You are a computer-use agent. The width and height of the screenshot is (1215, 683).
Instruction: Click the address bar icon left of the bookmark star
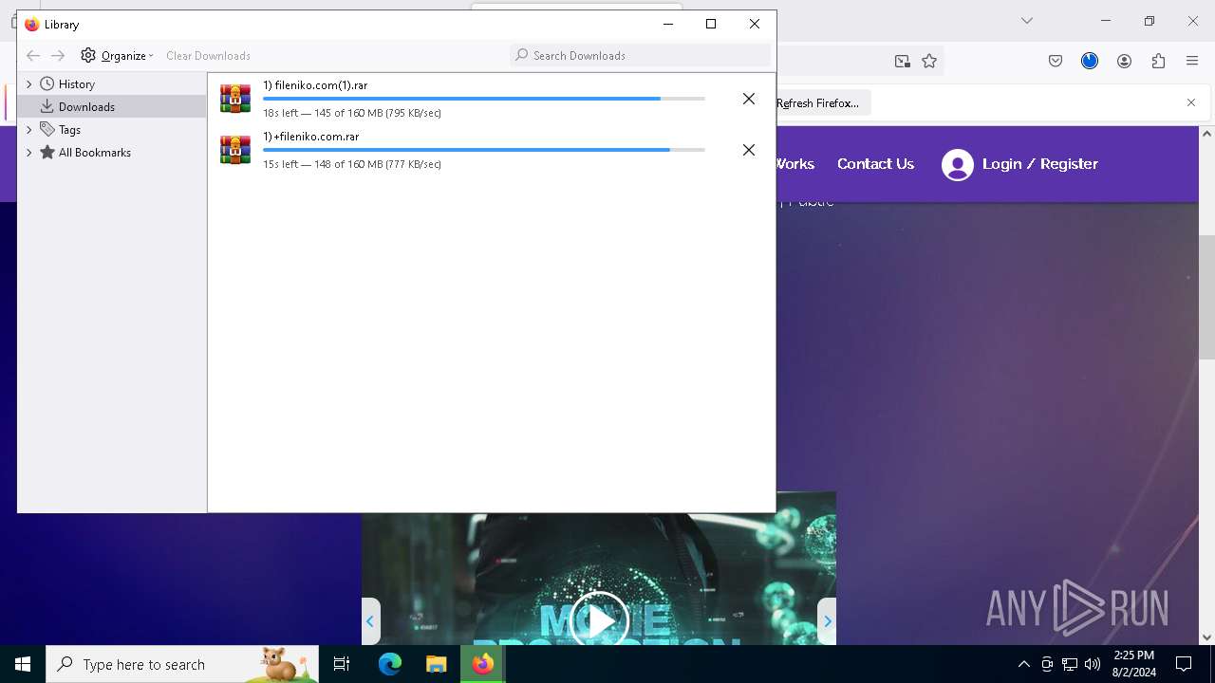point(902,61)
